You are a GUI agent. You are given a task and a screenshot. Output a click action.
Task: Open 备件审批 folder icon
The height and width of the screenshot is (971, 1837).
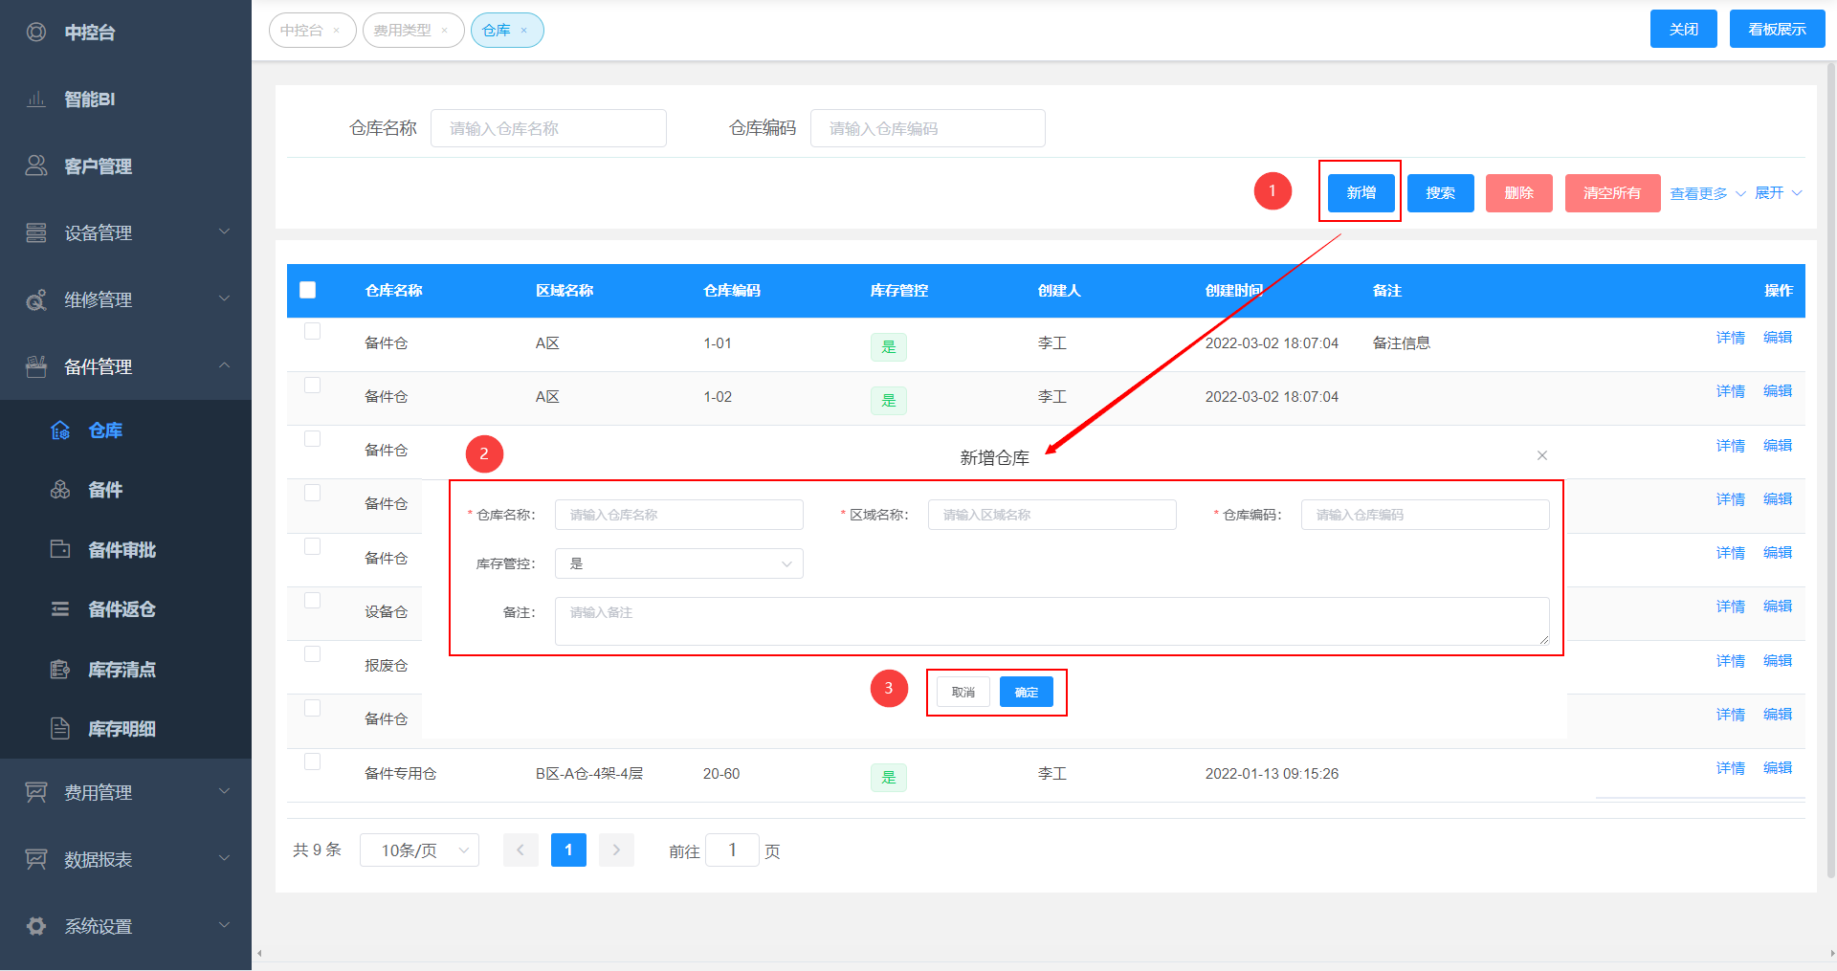point(60,549)
